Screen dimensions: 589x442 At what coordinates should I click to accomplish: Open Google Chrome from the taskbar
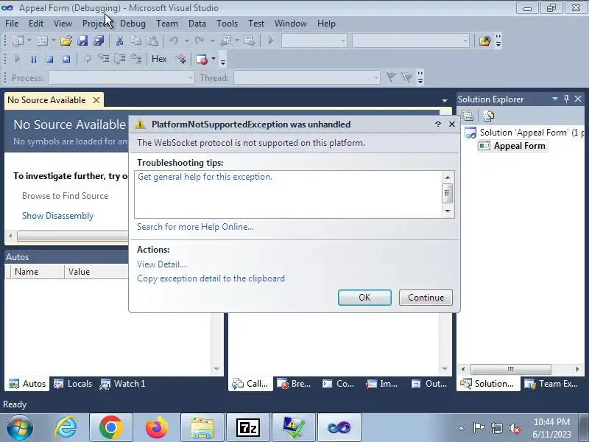(111, 427)
